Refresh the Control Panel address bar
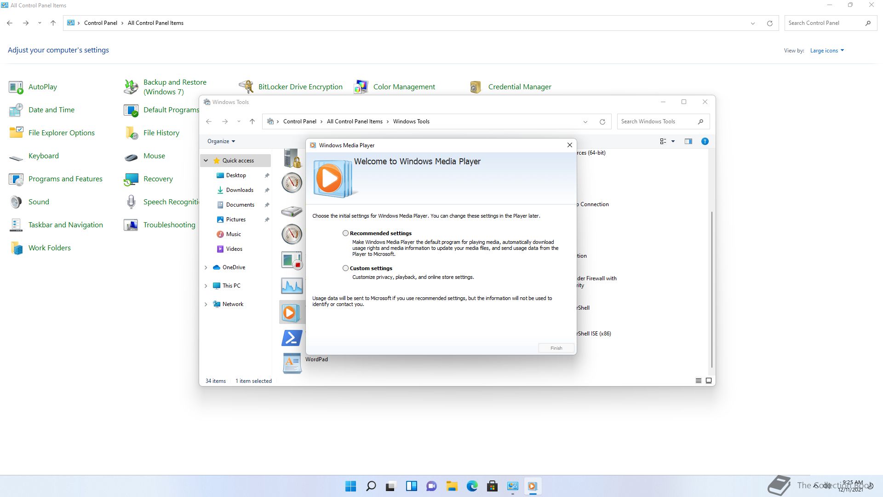The image size is (883, 497). (769, 23)
